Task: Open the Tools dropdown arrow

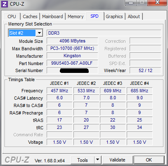Action: [x=98, y=160]
